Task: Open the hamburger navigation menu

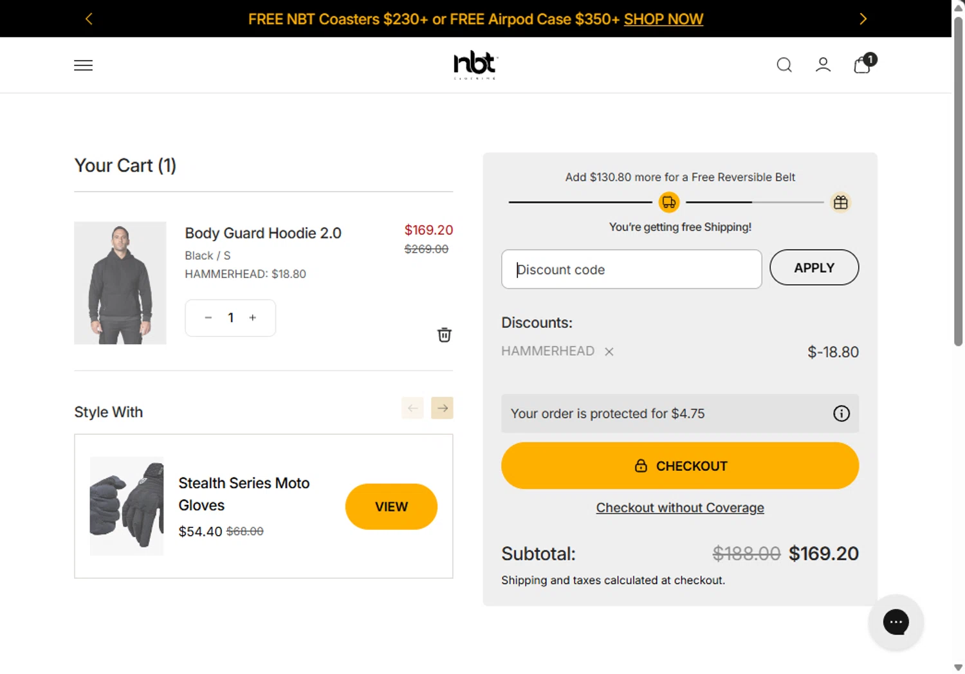Action: click(83, 65)
